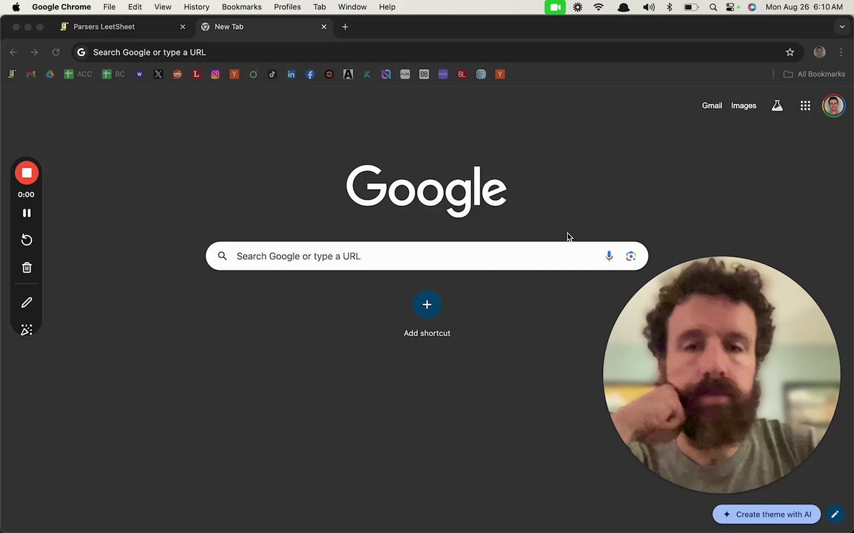The width and height of the screenshot is (854, 533).
Task: Open the Google apps grid
Action: point(805,106)
